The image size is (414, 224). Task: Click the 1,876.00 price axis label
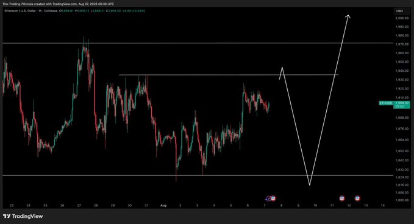(402, 128)
